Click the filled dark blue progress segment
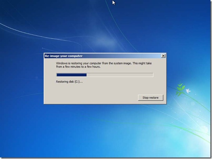The image size is (212, 159). click(72, 75)
